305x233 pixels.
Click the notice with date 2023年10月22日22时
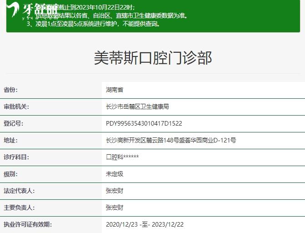click(x=81, y=7)
